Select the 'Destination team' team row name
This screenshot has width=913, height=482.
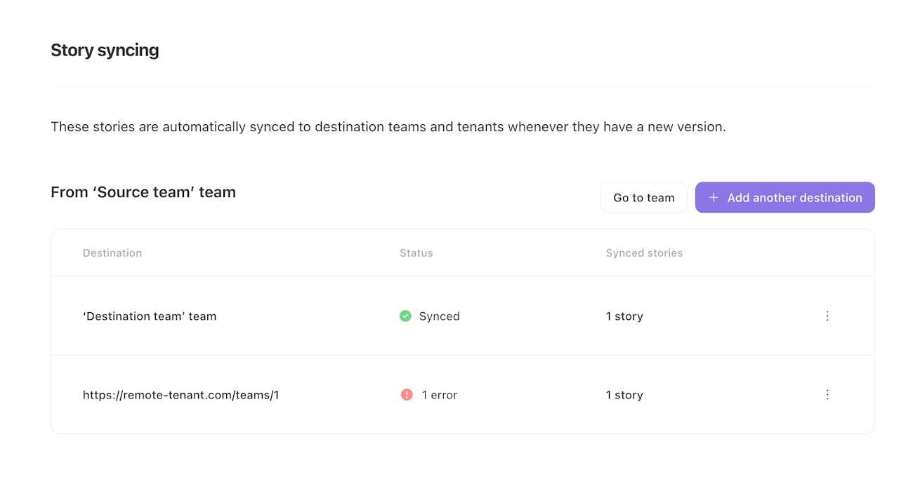pyautogui.click(x=150, y=316)
